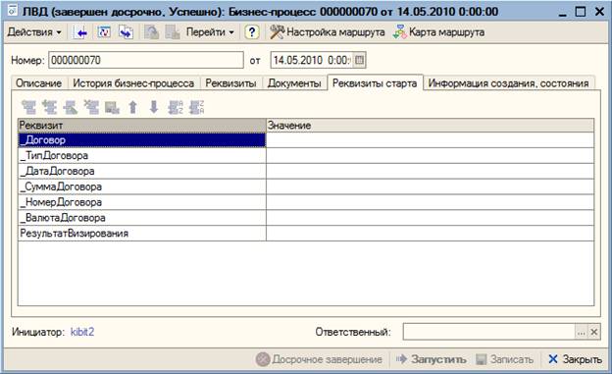This screenshot has width=612, height=374.
Task: Click the Закрыть button
Action: (x=575, y=359)
